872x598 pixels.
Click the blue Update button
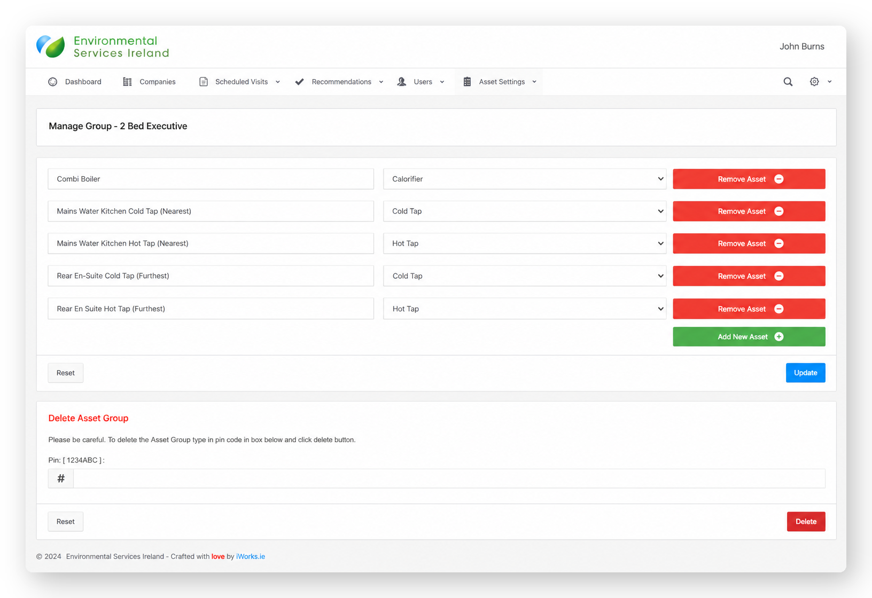[805, 373]
